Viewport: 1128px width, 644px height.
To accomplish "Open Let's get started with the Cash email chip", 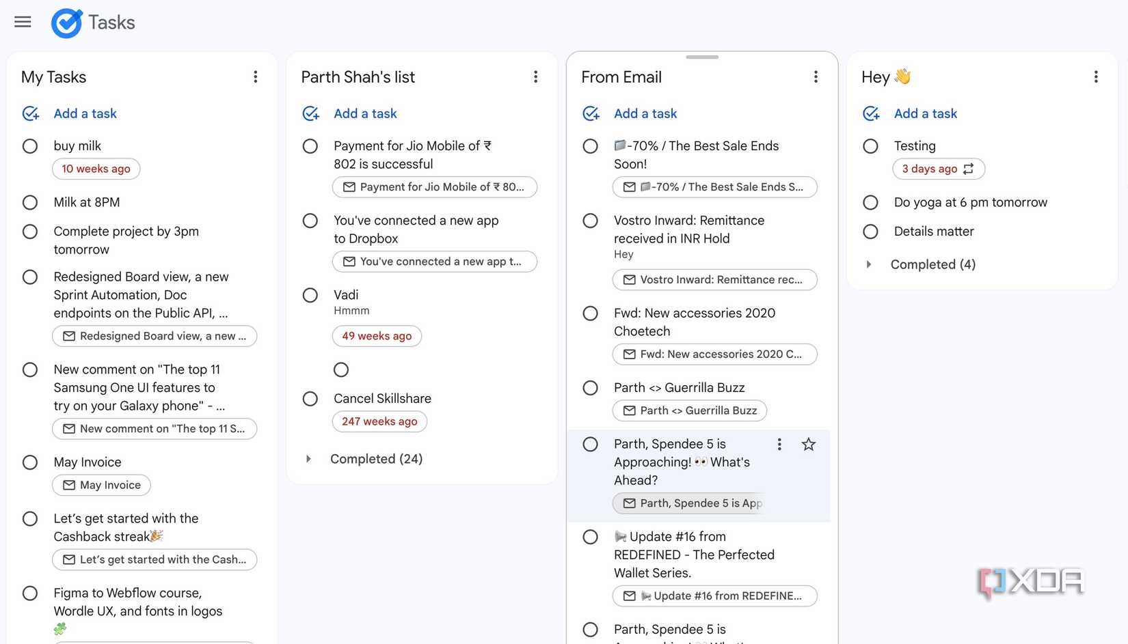I will coord(155,560).
